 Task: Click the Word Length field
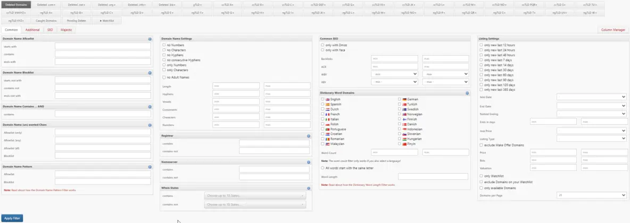[x=433, y=176]
